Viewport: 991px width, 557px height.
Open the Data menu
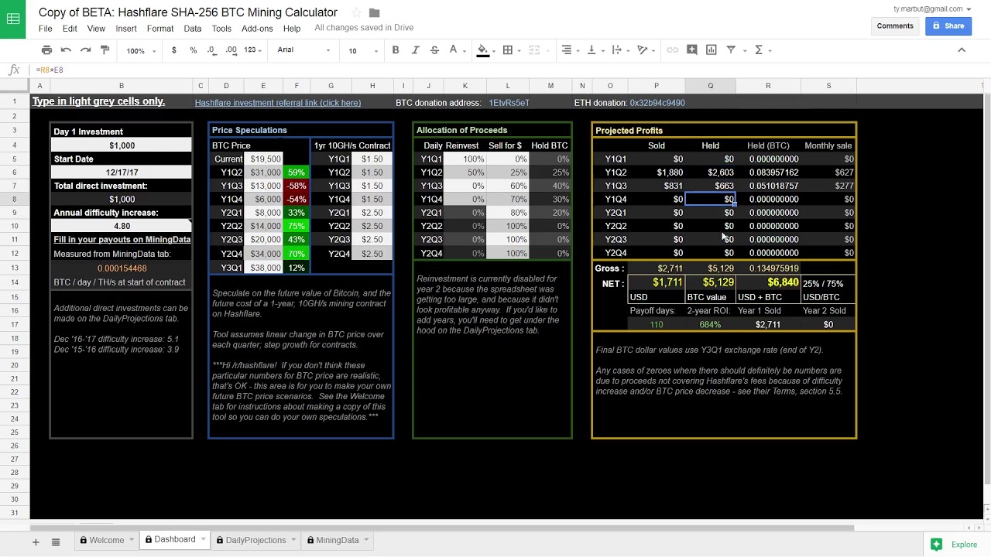(193, 29)
